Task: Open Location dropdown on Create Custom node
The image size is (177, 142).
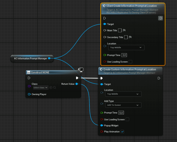Action: tap(123, 94)
